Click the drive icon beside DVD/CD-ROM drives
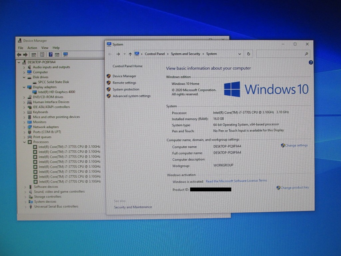 pos(29,97)
